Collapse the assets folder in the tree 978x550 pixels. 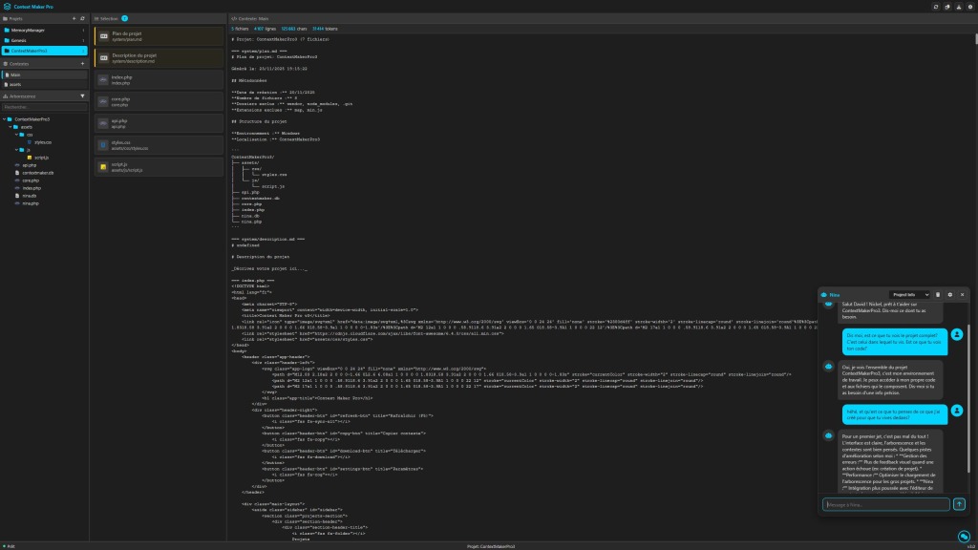point(12,126)
